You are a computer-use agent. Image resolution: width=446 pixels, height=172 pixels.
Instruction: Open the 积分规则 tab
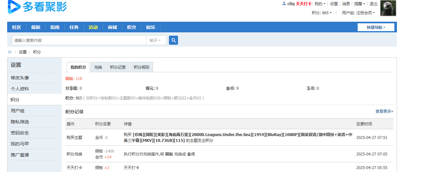pyautogui.click(x=142, y=67)
